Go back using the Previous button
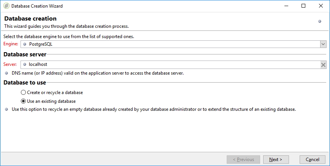330x166 pixels. pos(243,160)
